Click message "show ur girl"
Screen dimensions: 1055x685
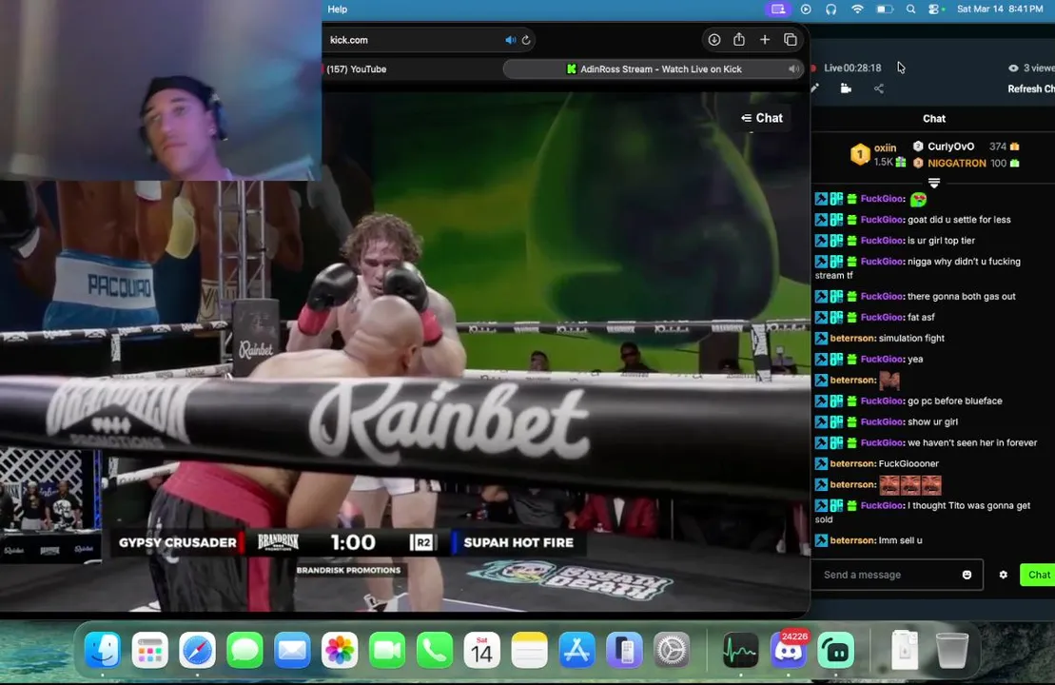tap(932, 421)
